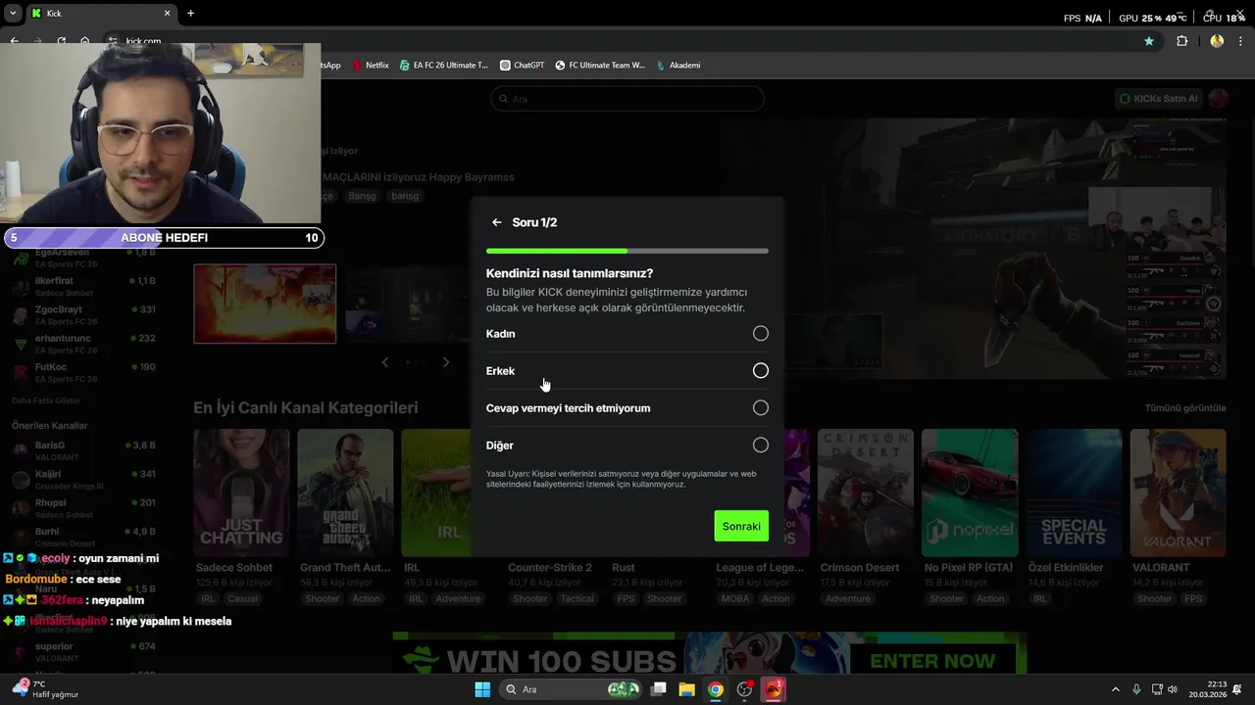Open the FC Ultimate Team W... bookmark
This screenshot has width=1255, height=705.
pyautogui.click(x=600, y=66)
